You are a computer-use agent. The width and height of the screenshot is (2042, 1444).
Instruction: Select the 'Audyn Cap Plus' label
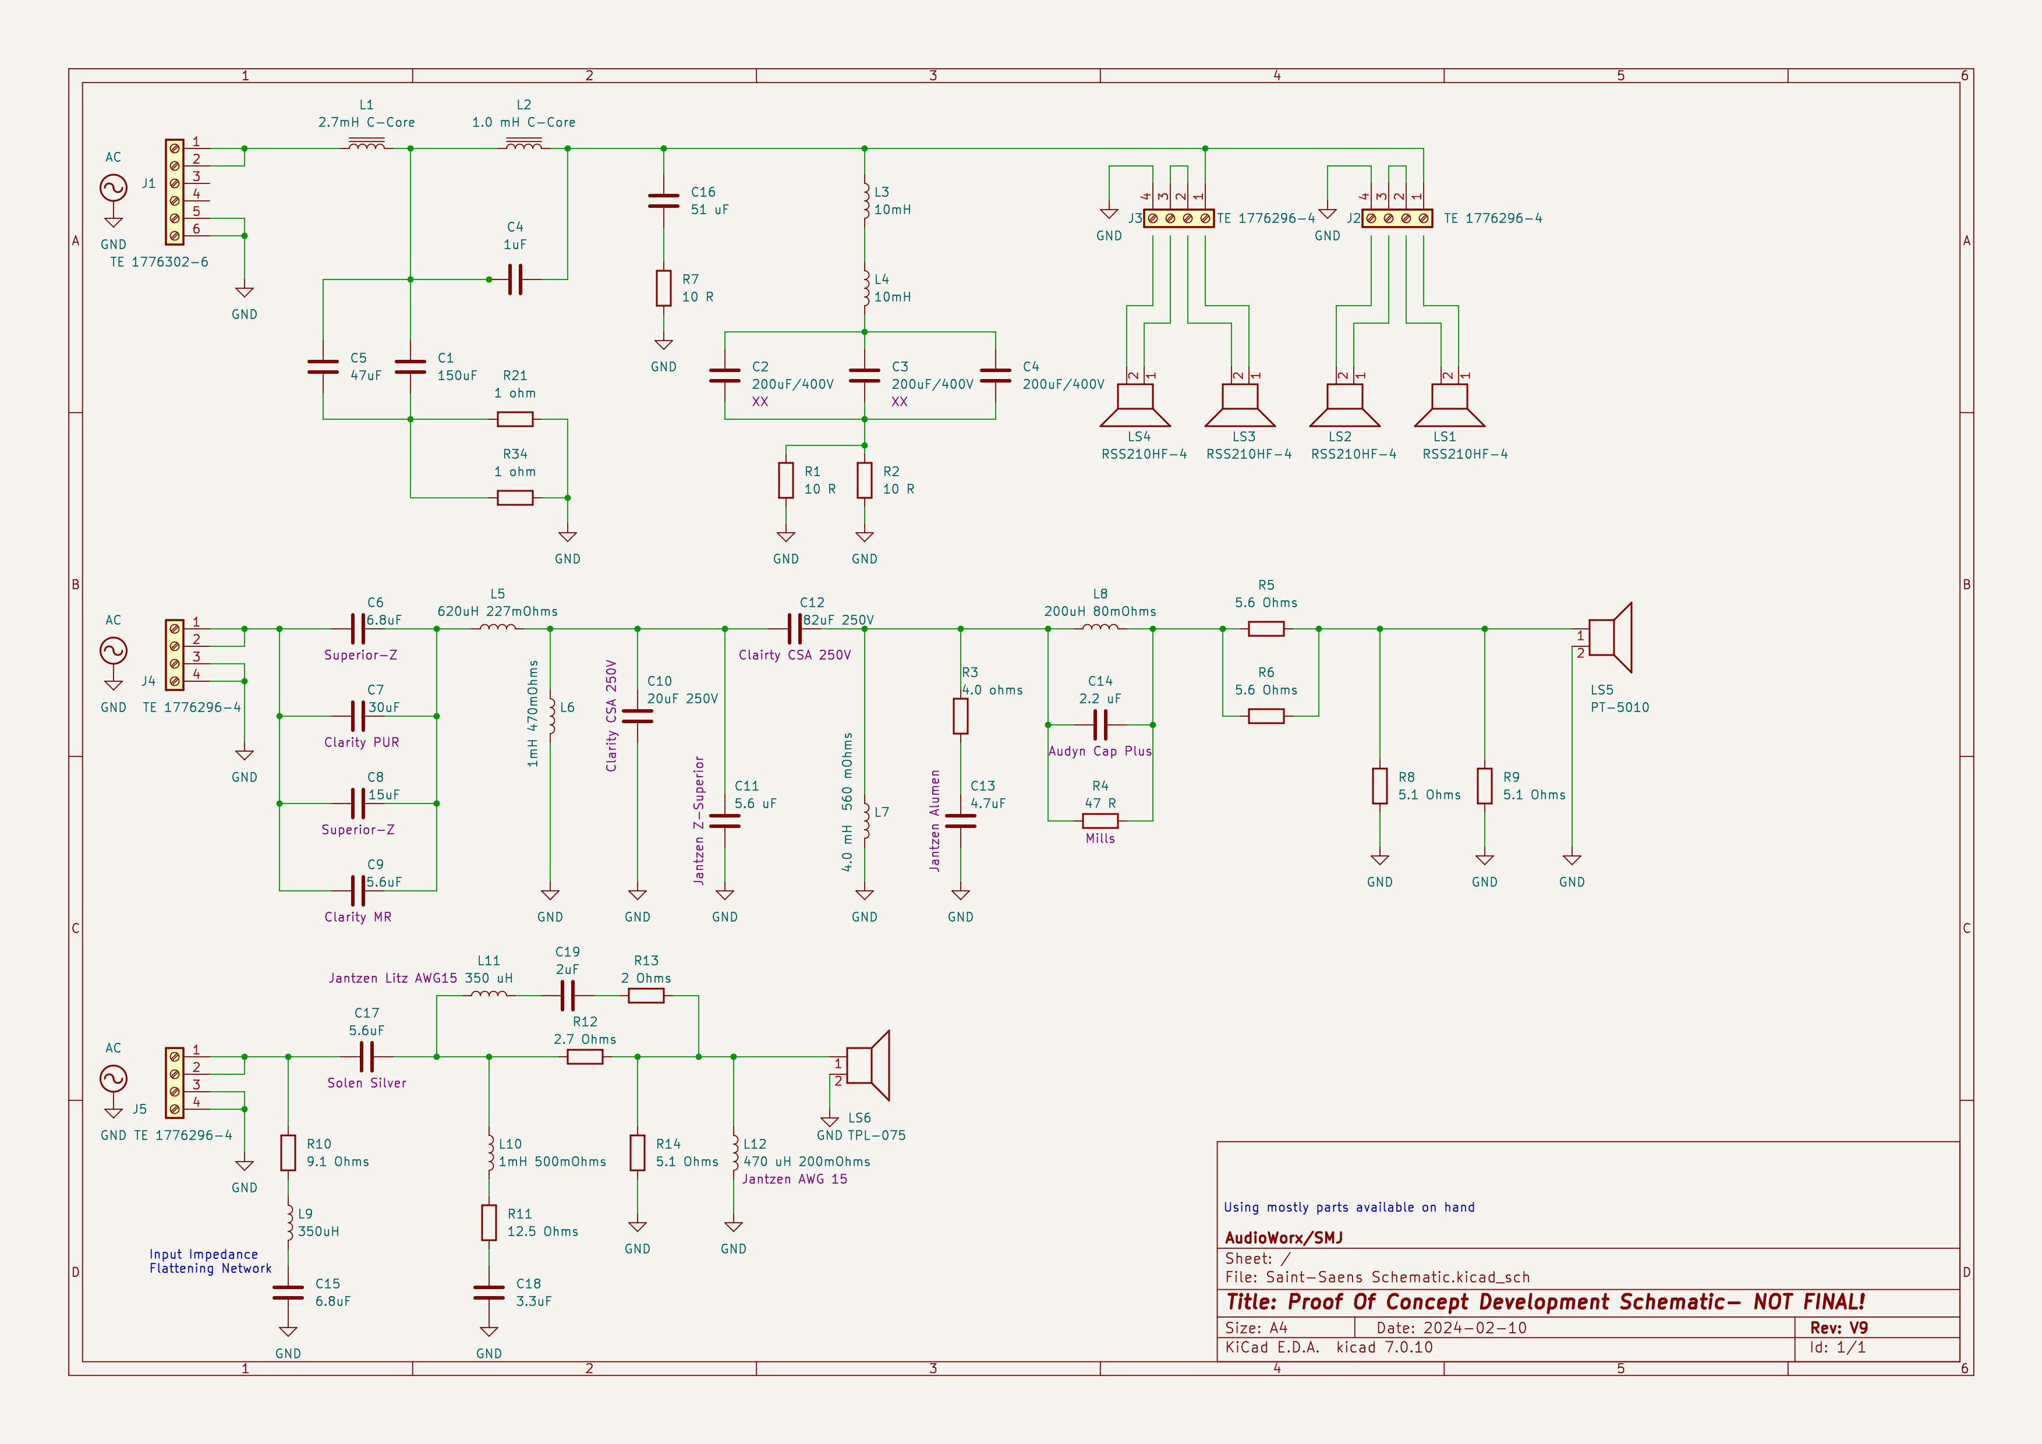(x=1100, y=751)
